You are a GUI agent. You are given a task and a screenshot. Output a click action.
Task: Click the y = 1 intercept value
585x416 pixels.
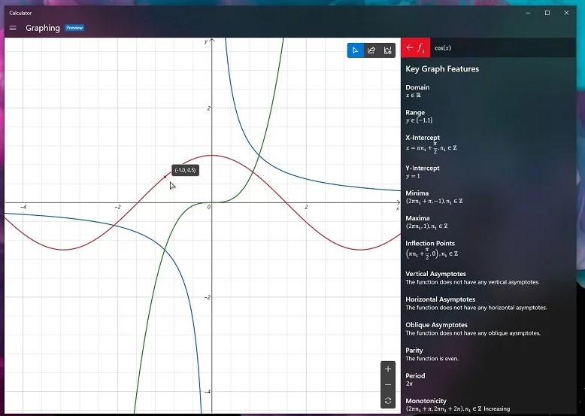point(413,176)
